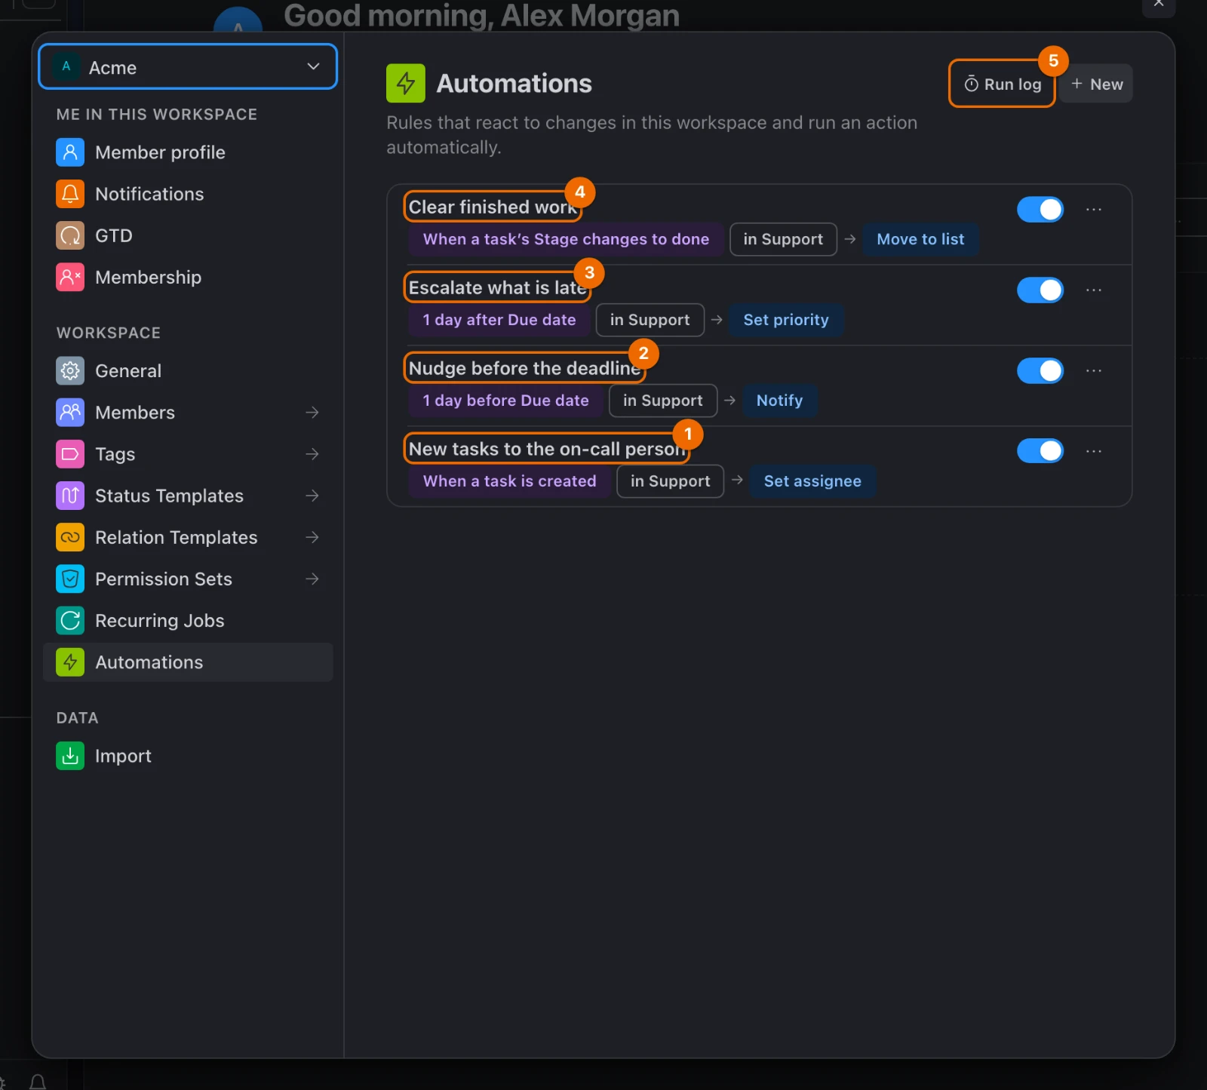Viewport: 1207px width, 1090px height.
Task: Click 'in Support' chip in New tasks rule
Action: pos(670,481)
